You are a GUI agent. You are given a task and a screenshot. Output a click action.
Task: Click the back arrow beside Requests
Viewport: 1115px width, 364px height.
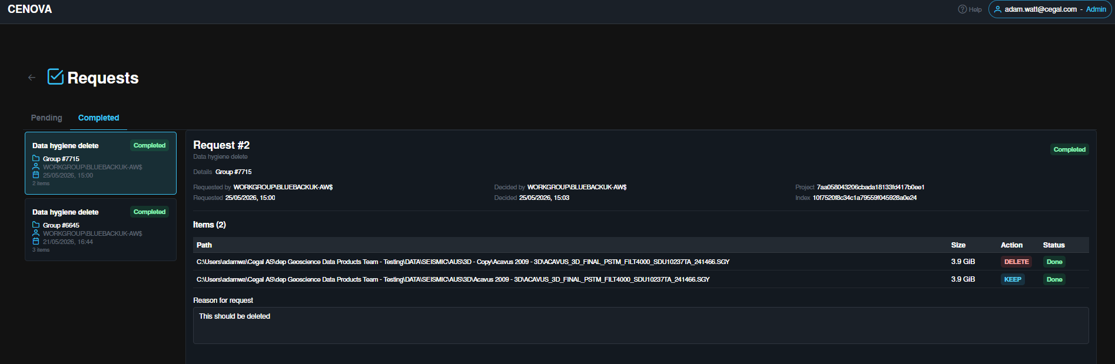coord(32,77)
